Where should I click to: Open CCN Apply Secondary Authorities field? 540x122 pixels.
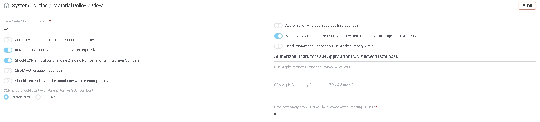[405, 91]
